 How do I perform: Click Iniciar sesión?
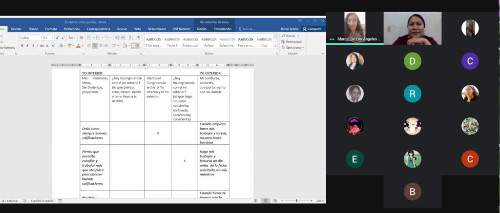coord(290,29)
